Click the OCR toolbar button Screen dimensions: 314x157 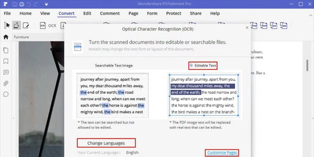coord(48,26)
